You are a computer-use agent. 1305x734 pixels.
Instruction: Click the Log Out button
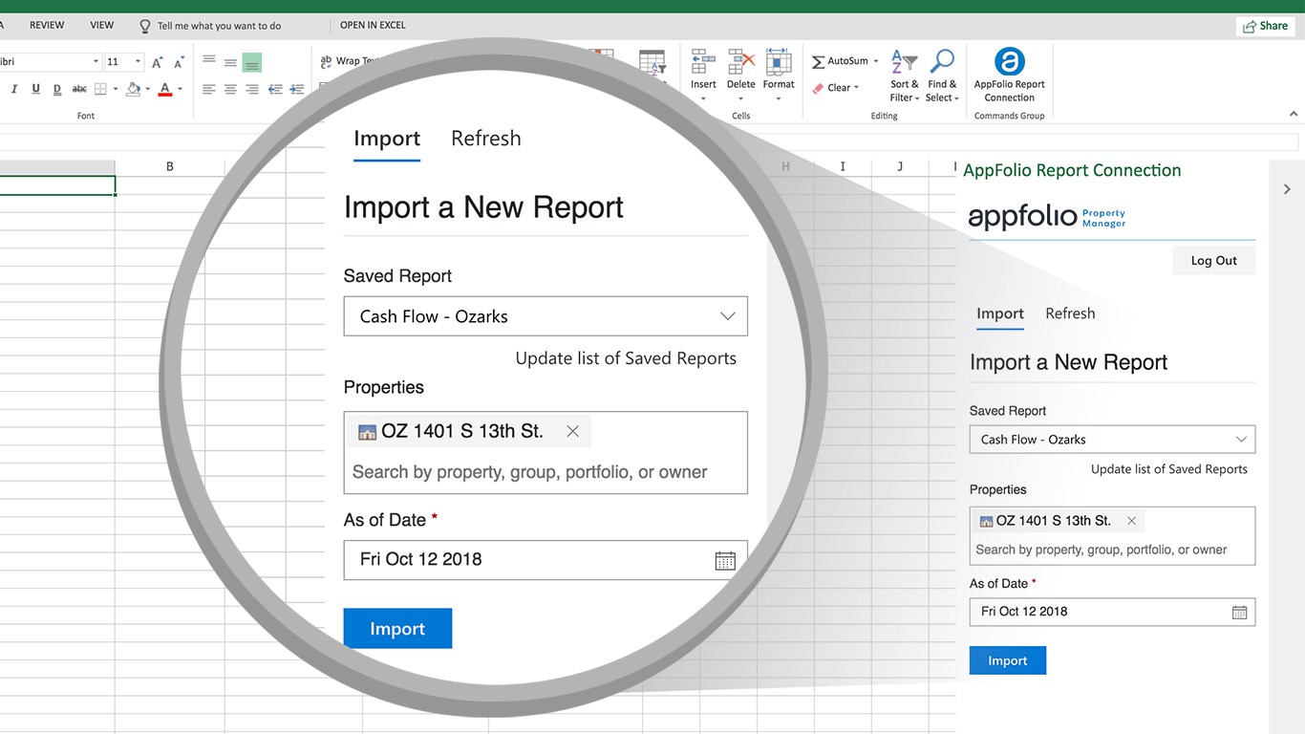tap(1213, 260)
